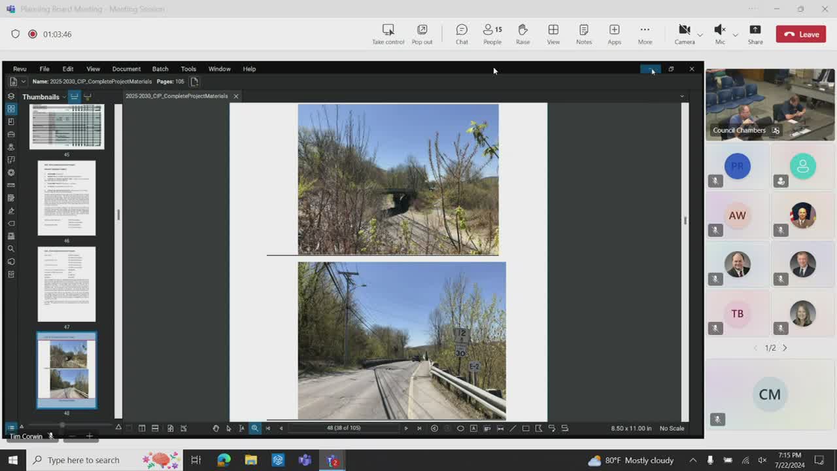This screenshot has height=471, width=837.
Task: Open the Thumbnails panel dropdown
Action: [x=64, y=97]
